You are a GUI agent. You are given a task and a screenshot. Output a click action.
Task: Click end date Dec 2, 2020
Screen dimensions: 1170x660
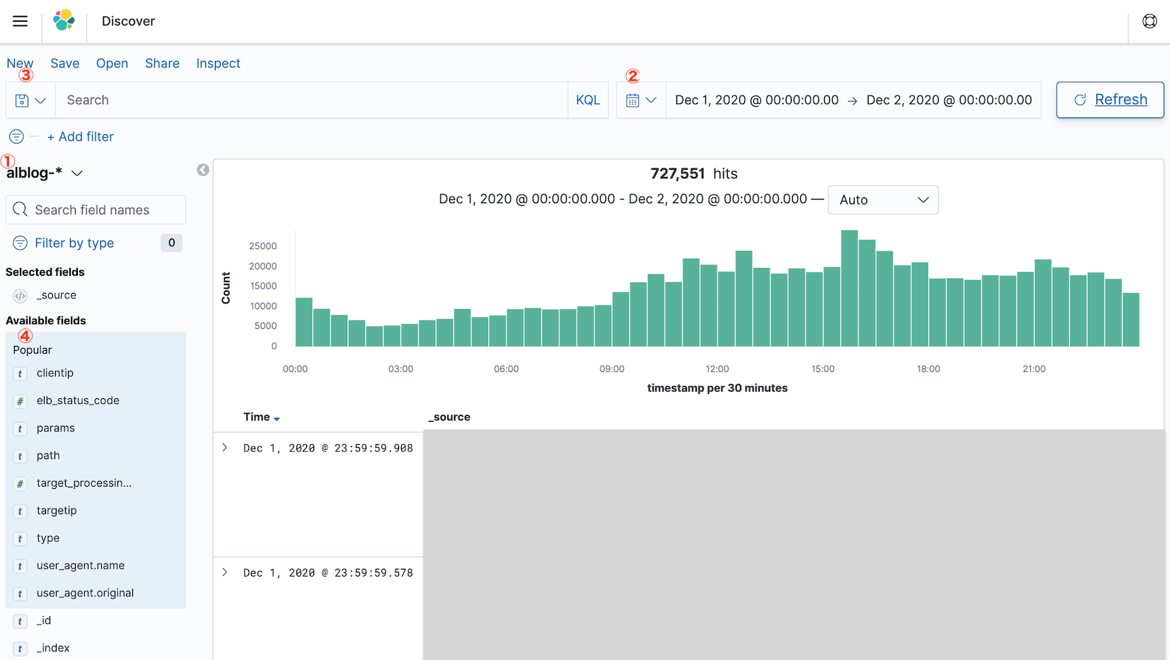pos(949,100)
